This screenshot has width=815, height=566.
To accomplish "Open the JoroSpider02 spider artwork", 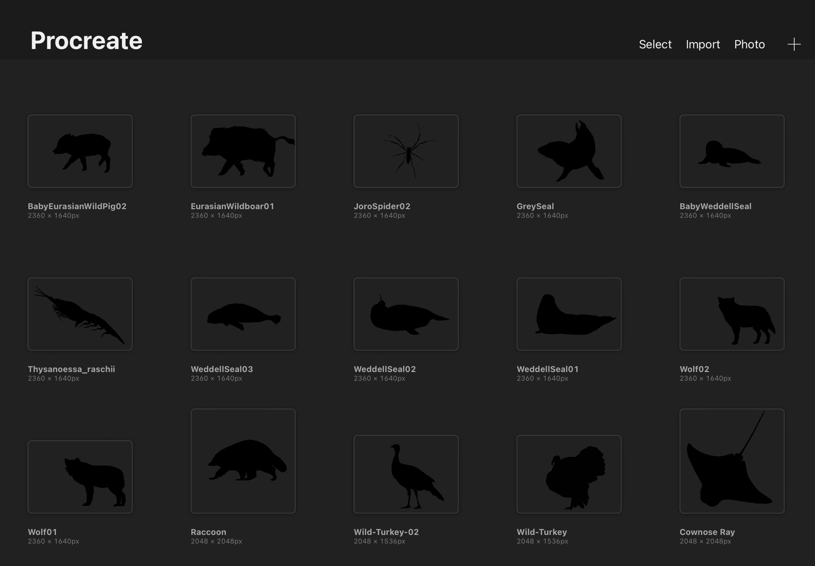I will (406, 151).
